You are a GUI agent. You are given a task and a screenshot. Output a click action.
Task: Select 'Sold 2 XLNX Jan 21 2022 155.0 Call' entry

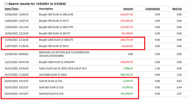click(x=63, y=68)
